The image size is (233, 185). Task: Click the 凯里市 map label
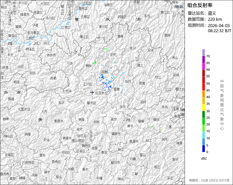click(134, 142)
